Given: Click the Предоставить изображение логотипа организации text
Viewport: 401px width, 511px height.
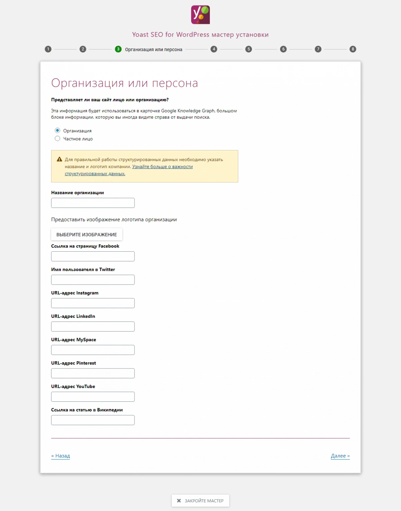Looking at the screenshot, I should pyautogui.click(x=114, y=220).
